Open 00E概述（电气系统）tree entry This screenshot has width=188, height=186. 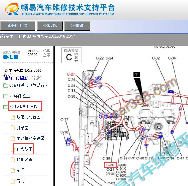click(x=28, y=86)
